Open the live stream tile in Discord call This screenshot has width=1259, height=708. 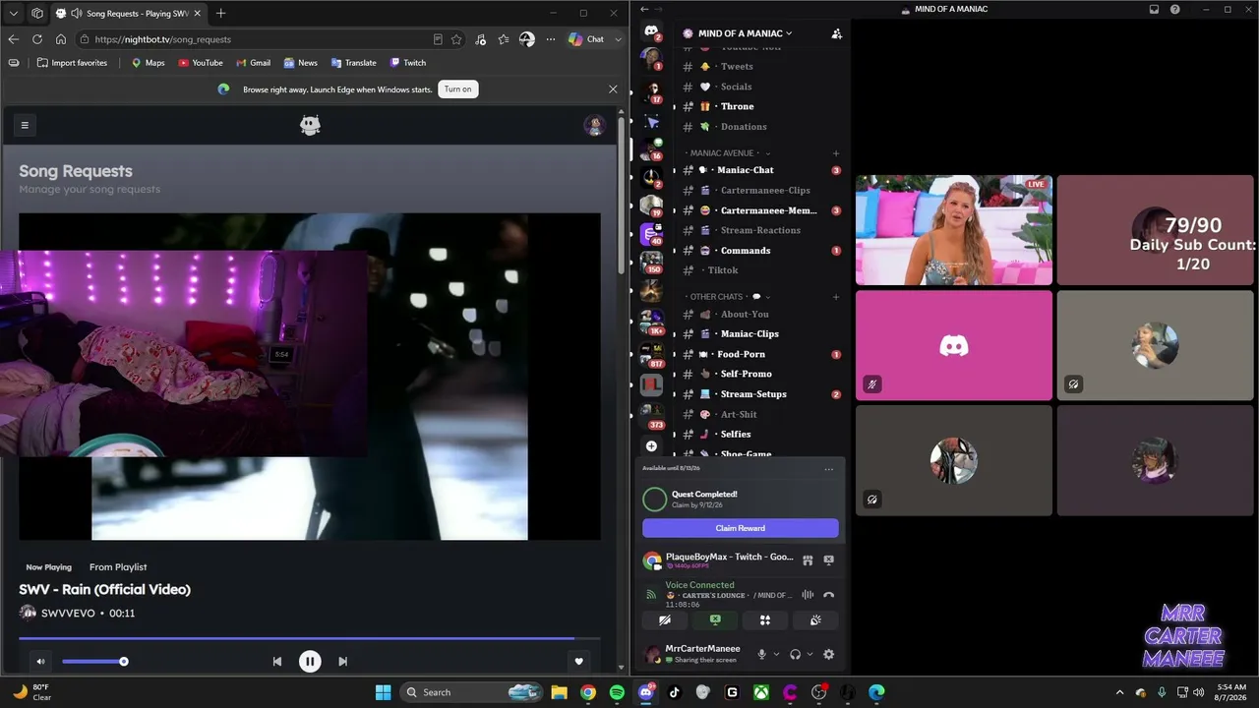tap(954, 230)
